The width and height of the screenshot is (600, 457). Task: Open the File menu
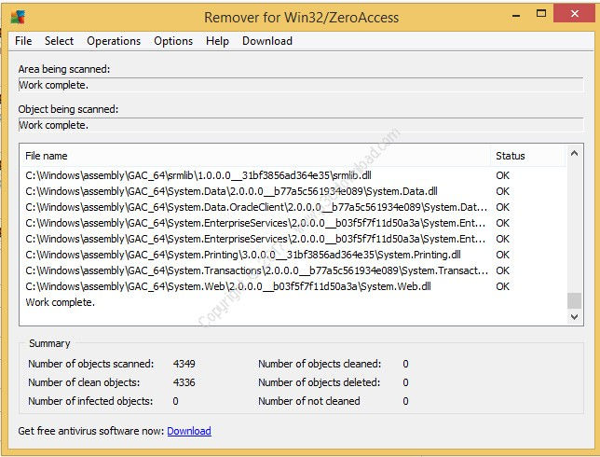(x=23, y=41)
